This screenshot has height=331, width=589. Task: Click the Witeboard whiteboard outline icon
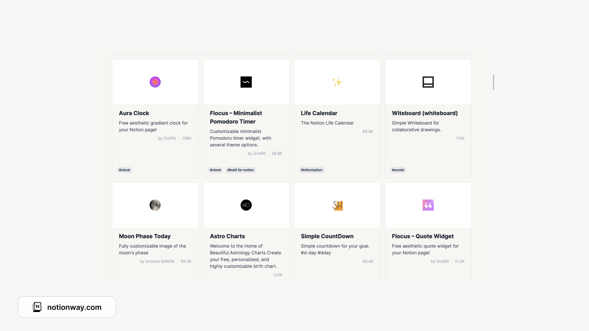(x=428, y=82)
